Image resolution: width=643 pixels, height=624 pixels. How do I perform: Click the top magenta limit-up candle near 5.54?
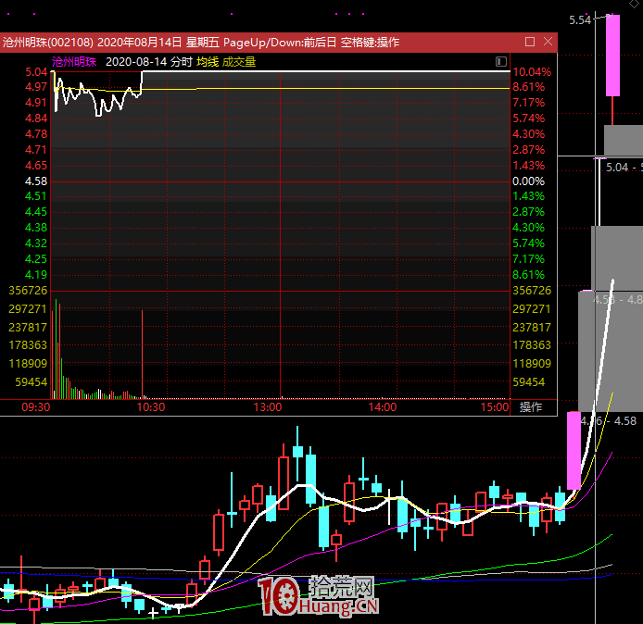[612, 56]
